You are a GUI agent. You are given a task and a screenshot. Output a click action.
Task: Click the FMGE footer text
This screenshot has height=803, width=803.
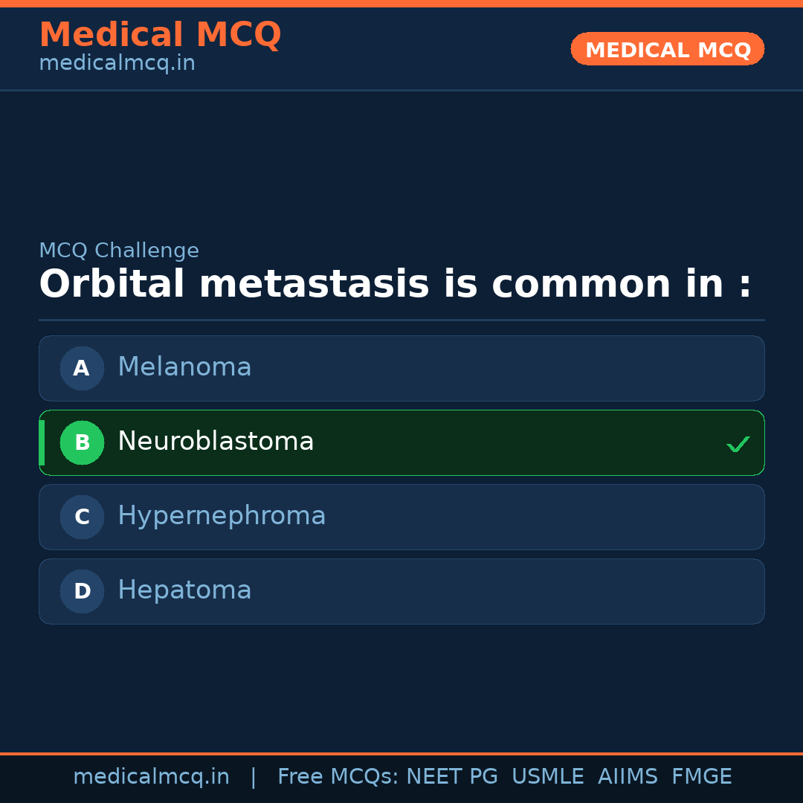tap(701, 777)
